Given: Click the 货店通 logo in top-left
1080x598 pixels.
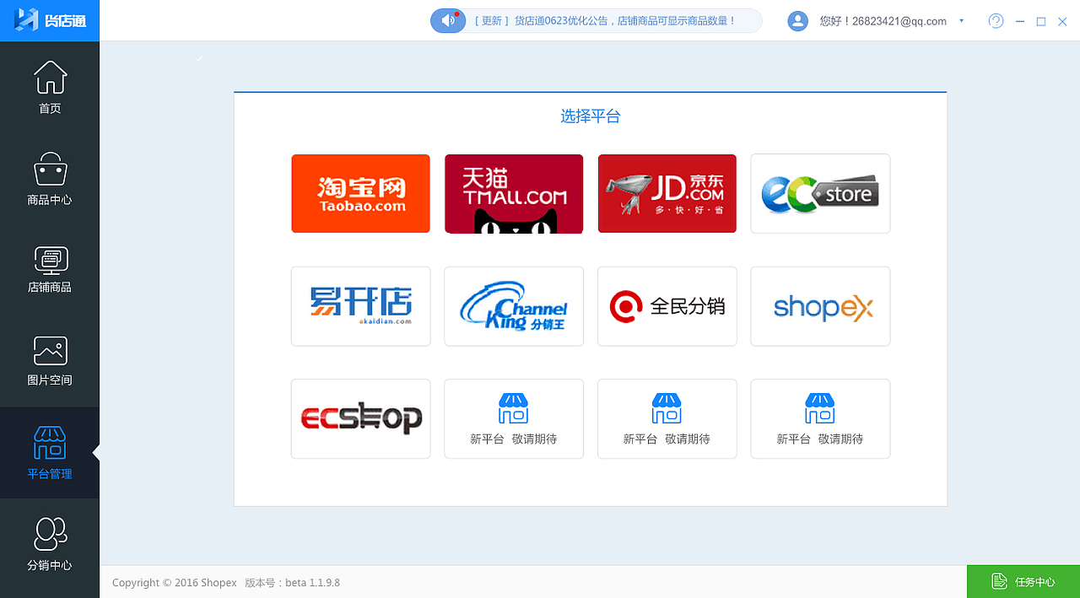Looking at the screenshot, I should point(50,20).
